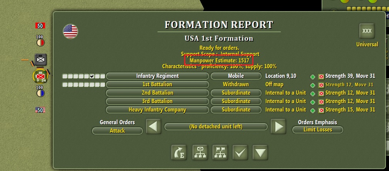Click red X icon for 3rd Battalion
This screenshot has height=171, width=389.
click(321, 102)
